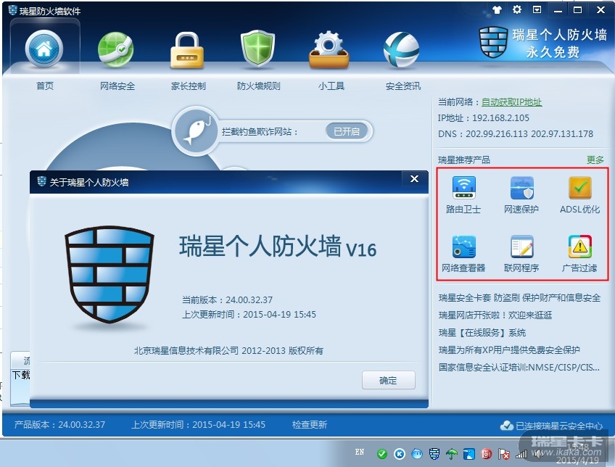
Task: Toggle the 已开启 phishing interception switch
Action: click(347, 131)
